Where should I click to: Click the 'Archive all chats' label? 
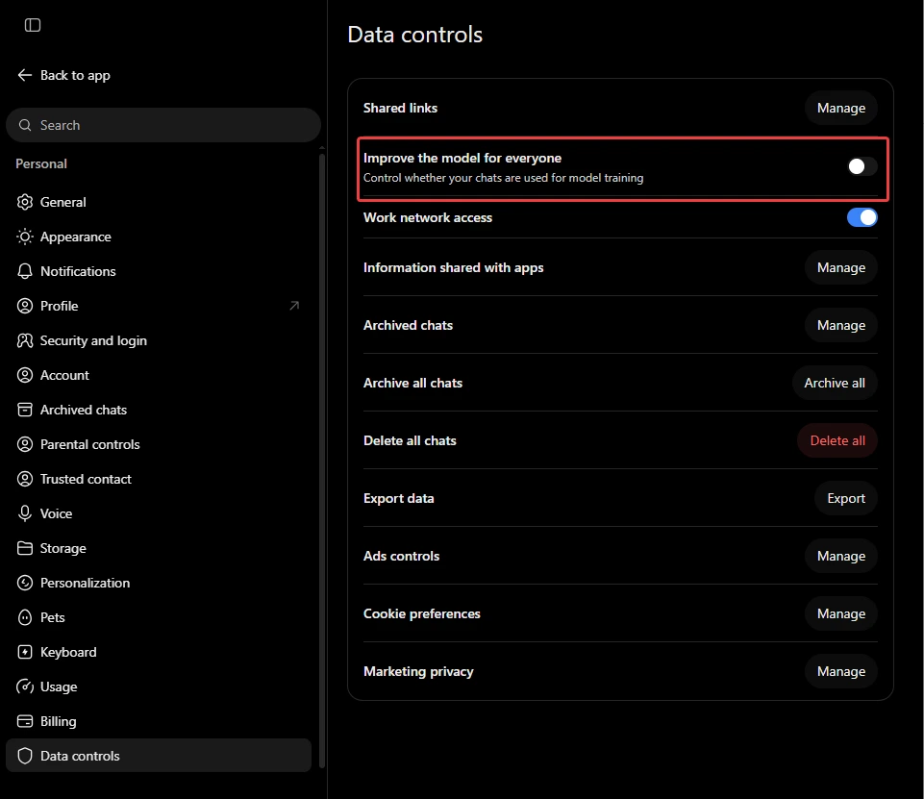tap(412, 383)
